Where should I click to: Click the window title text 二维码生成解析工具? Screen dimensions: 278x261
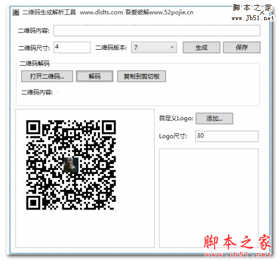(49, 12)
